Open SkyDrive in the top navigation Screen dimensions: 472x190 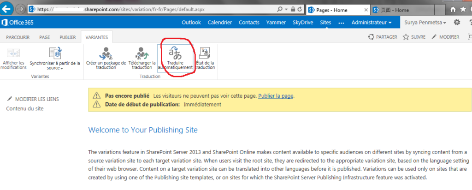[303, 22]
